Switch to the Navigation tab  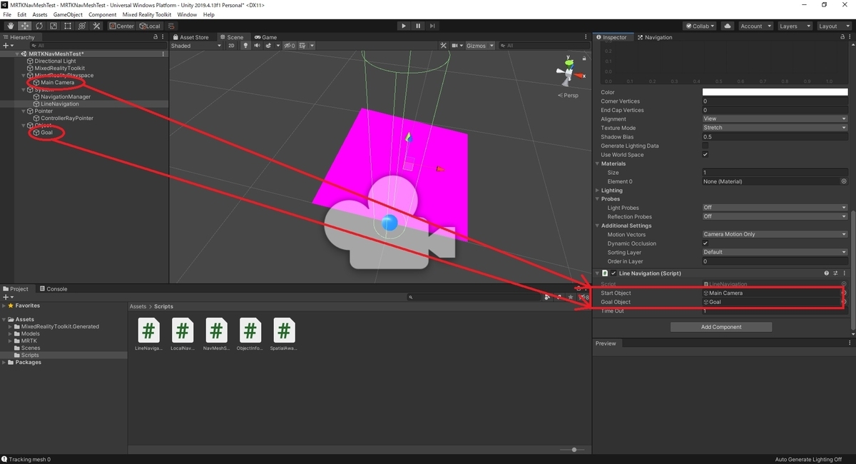[654, 37]
